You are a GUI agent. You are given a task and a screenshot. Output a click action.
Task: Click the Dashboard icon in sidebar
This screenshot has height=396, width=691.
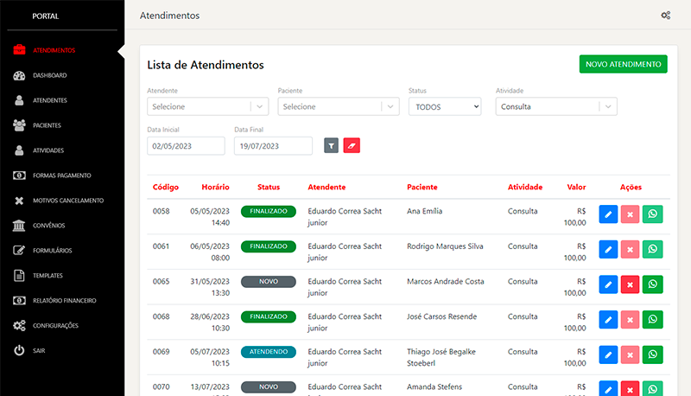(x=19, y=76)
